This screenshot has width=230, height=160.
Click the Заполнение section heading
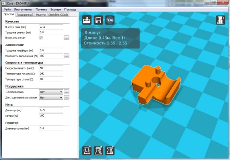pos(15,45)
